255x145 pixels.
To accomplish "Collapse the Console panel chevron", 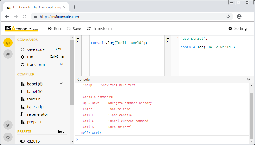I will point(248,80).
